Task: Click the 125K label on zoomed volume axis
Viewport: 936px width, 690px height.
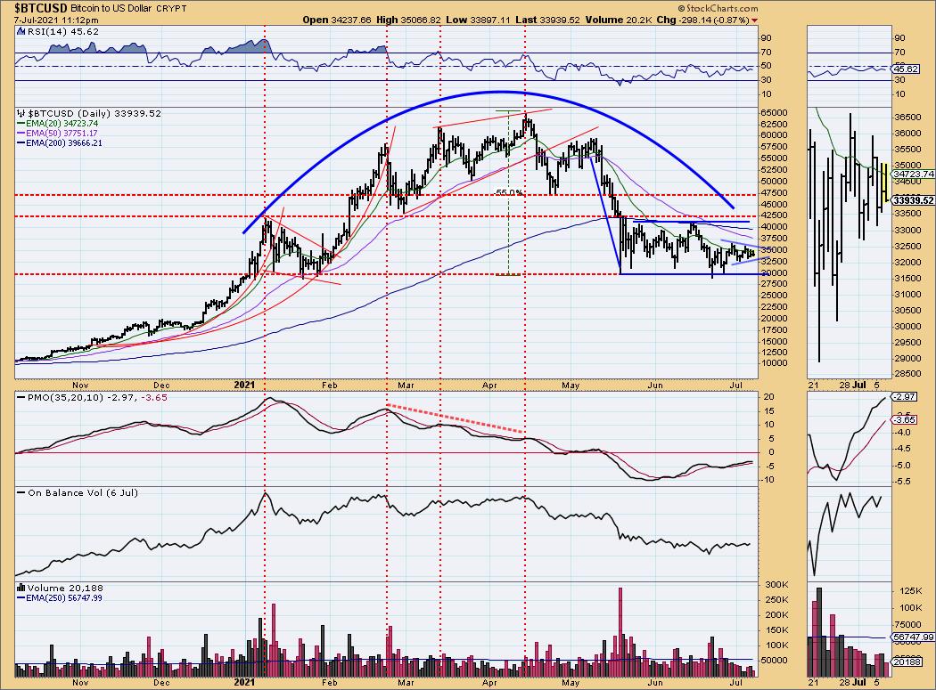Action: click(912, 591)
